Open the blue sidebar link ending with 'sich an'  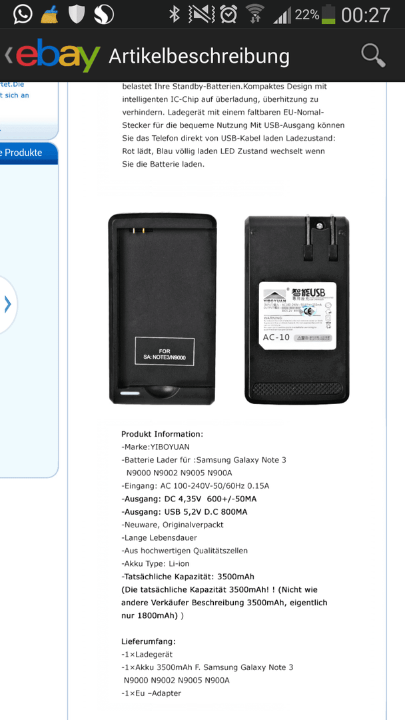point(15,95)
